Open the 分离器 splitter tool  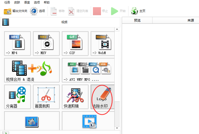coord(18,97)
